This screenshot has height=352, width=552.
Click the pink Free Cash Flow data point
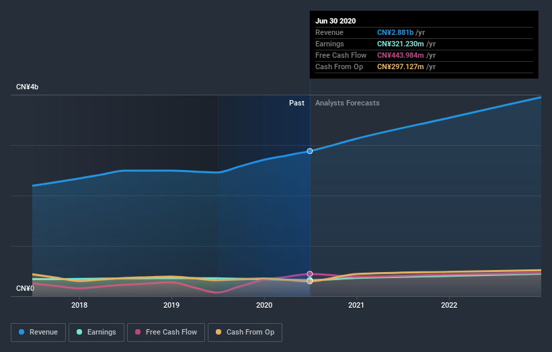pyautogui.click(x=310, y=274)
